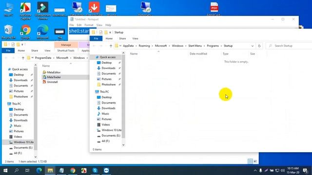Open Manage tab in back Explorer window

tap(66, 45)
